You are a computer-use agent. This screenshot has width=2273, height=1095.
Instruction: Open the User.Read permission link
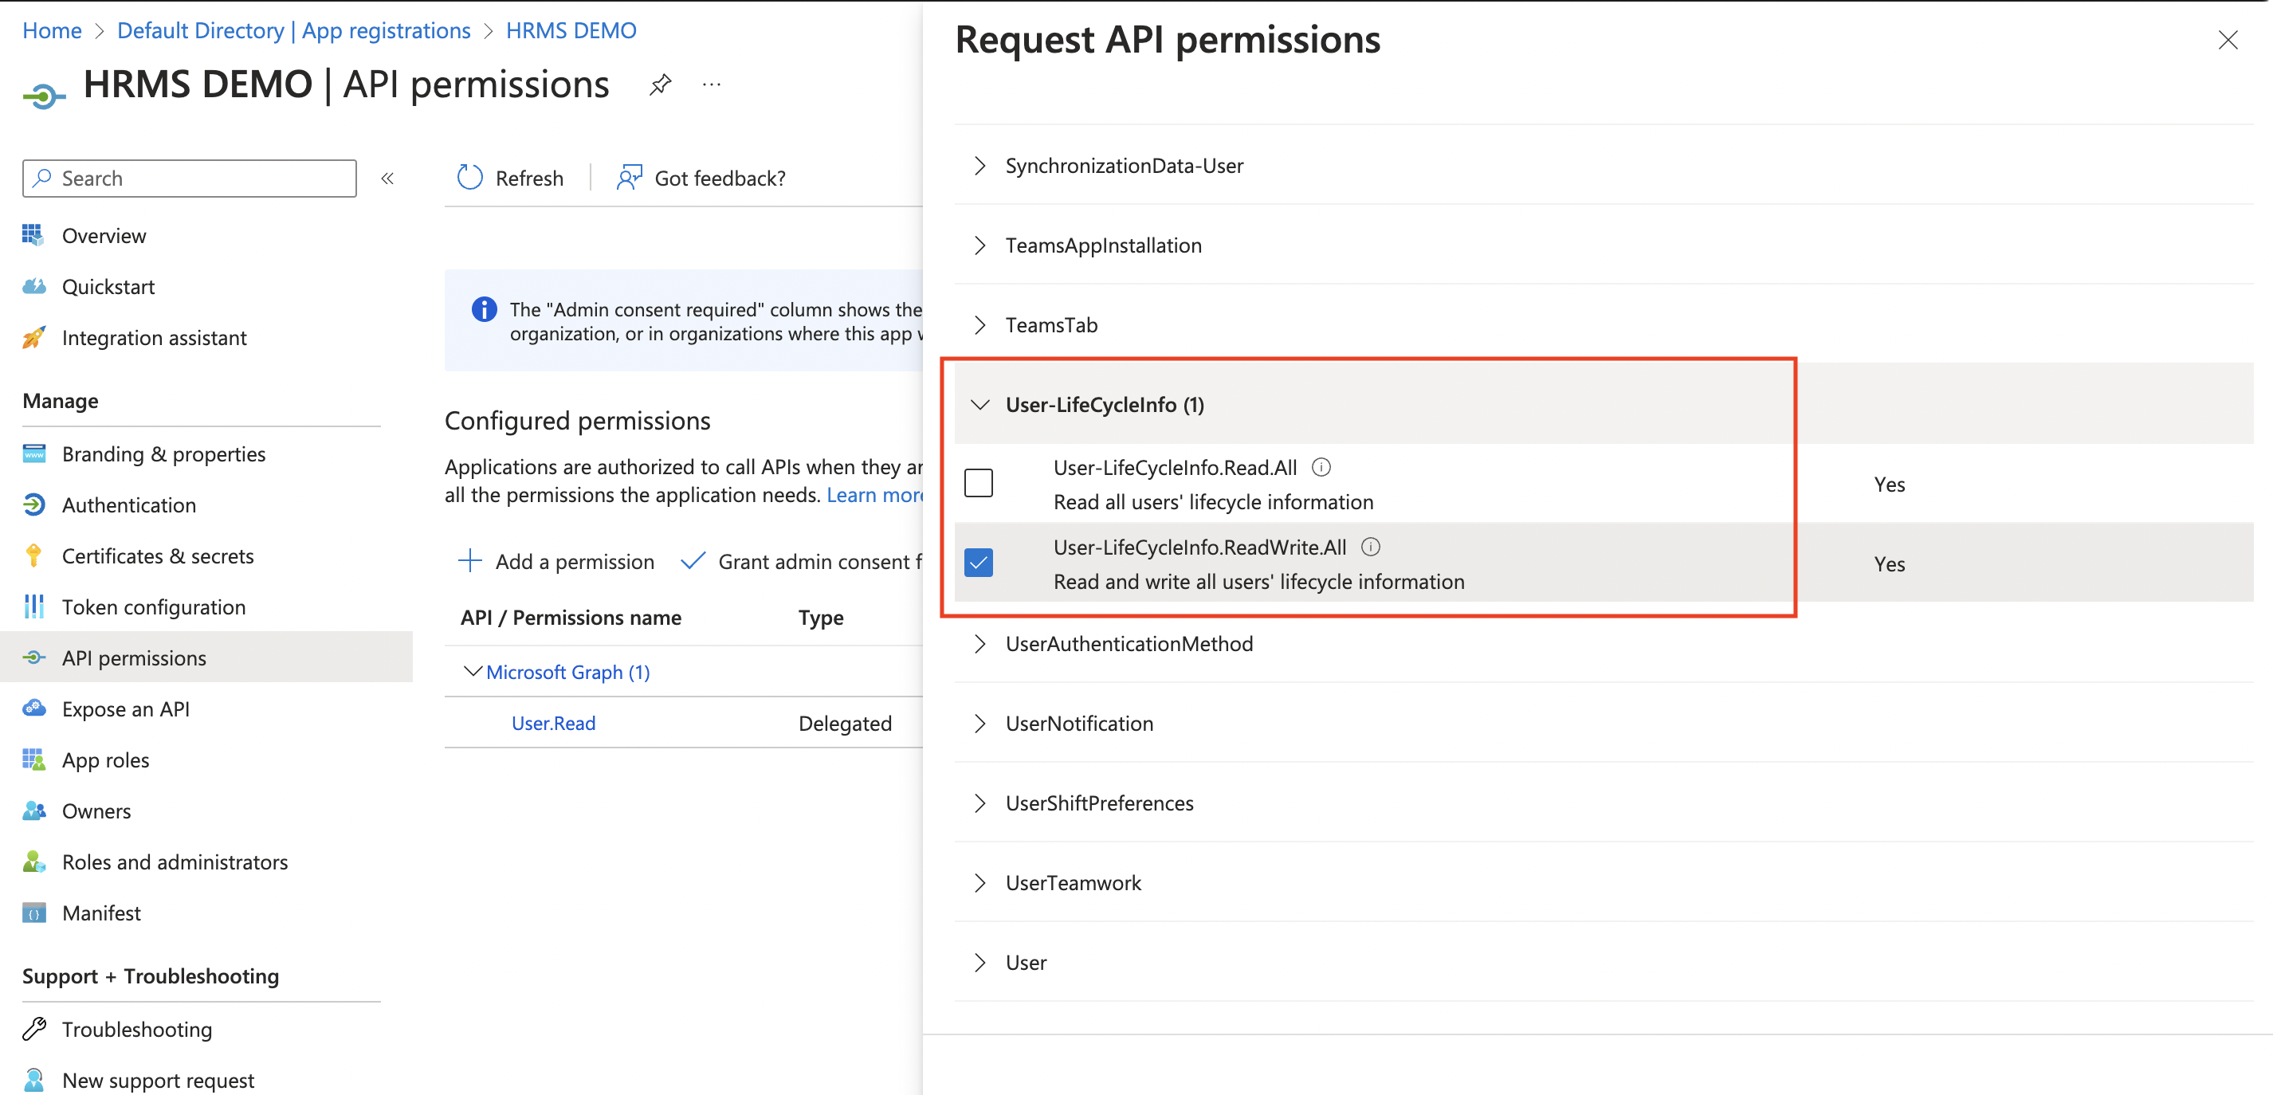click(553, 723)
